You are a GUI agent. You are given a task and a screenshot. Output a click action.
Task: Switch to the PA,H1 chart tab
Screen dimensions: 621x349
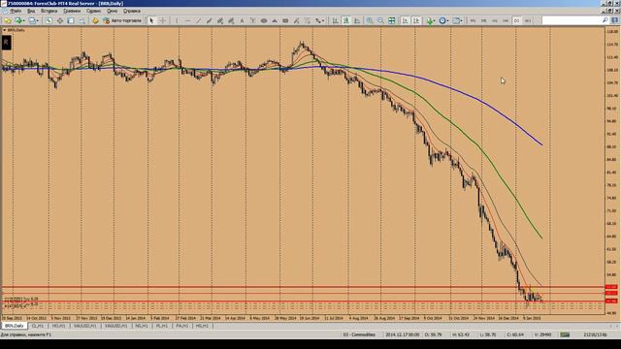click(x=182, y=326)
